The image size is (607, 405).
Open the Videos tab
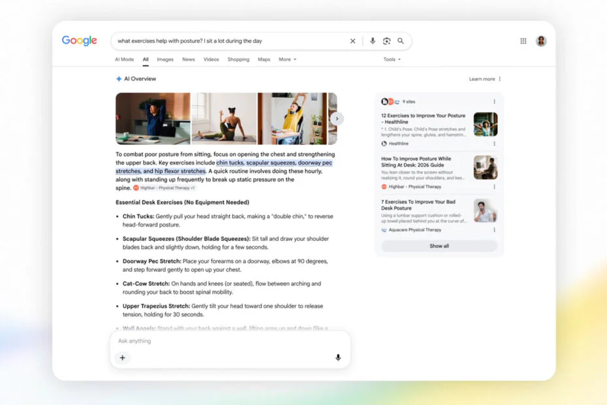click(211, 59)
